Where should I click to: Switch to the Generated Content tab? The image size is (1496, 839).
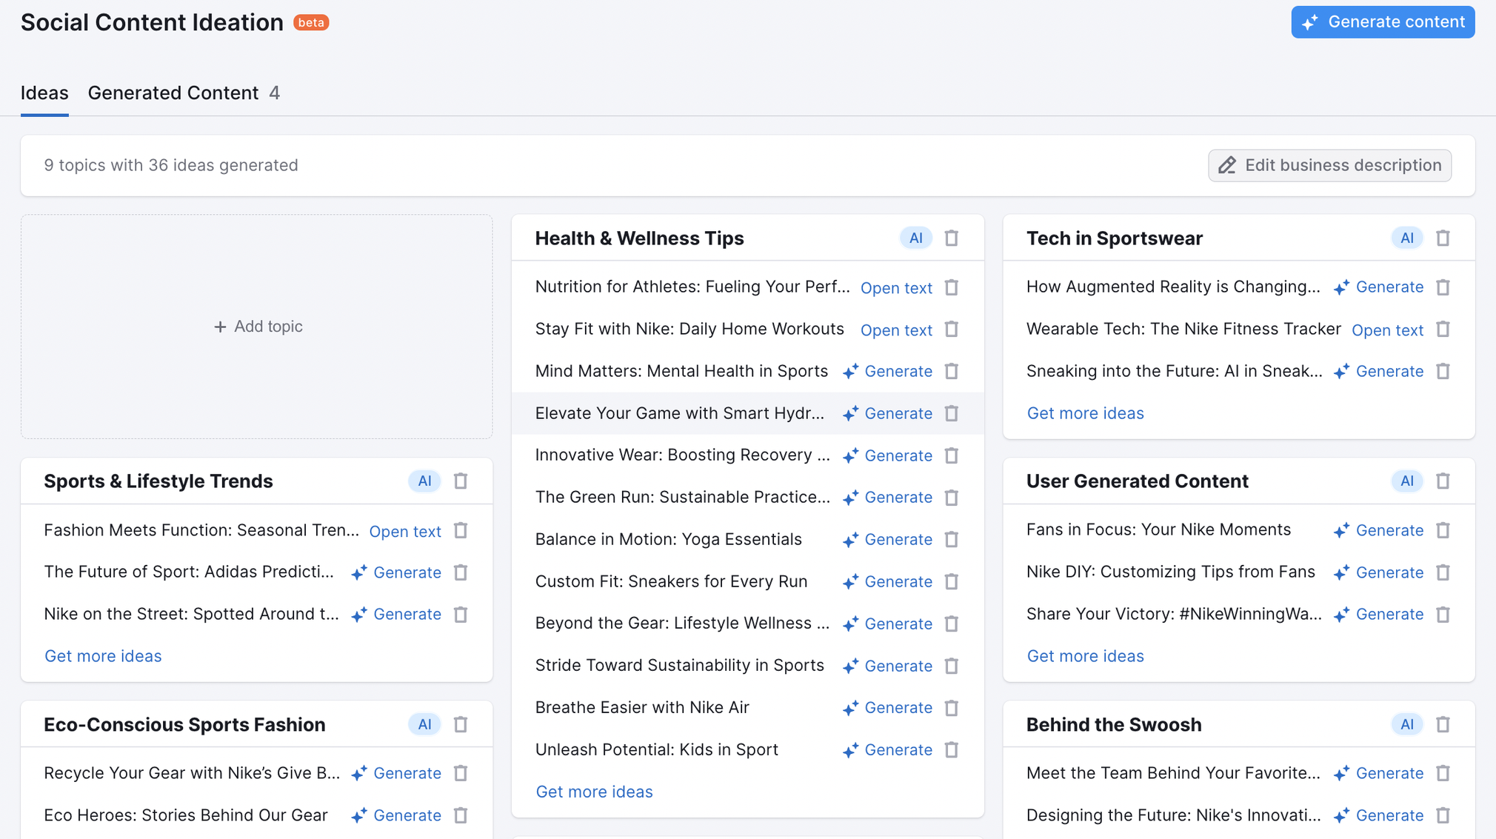click(x=184, y=93)
